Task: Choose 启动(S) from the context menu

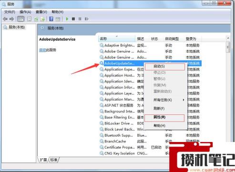Action: tap(165, 66)
